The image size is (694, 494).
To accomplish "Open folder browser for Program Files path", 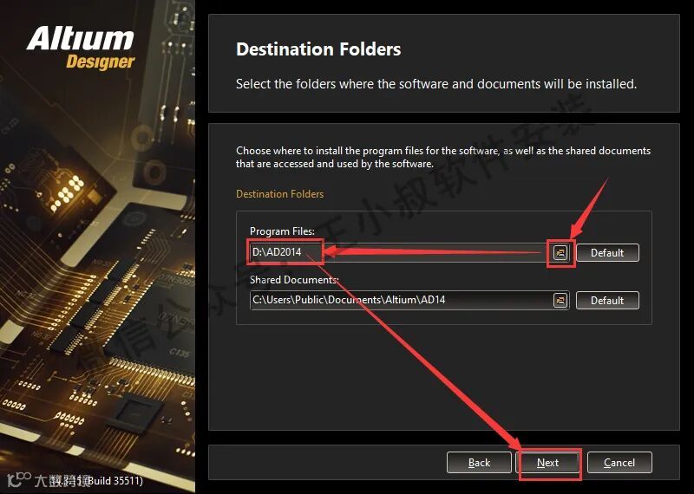I will [560, 252].
